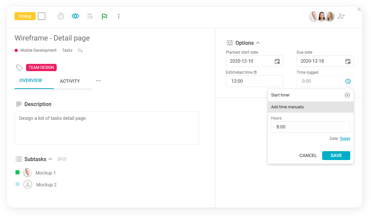371x217 pixels.
Task: Click the Hours input field
Action: (x=311, y=127)
